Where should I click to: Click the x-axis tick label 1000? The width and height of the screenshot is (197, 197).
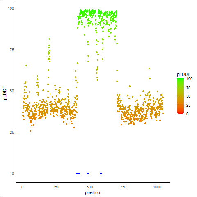(x=157, y=187)
